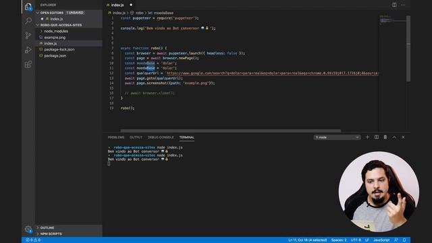Close the terminal panel
The width and height of the screenshot is (432, 243).
[403, 137]
